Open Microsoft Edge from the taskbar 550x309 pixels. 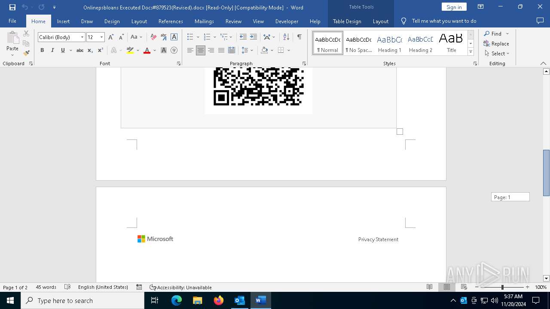[x=177, y=300]
